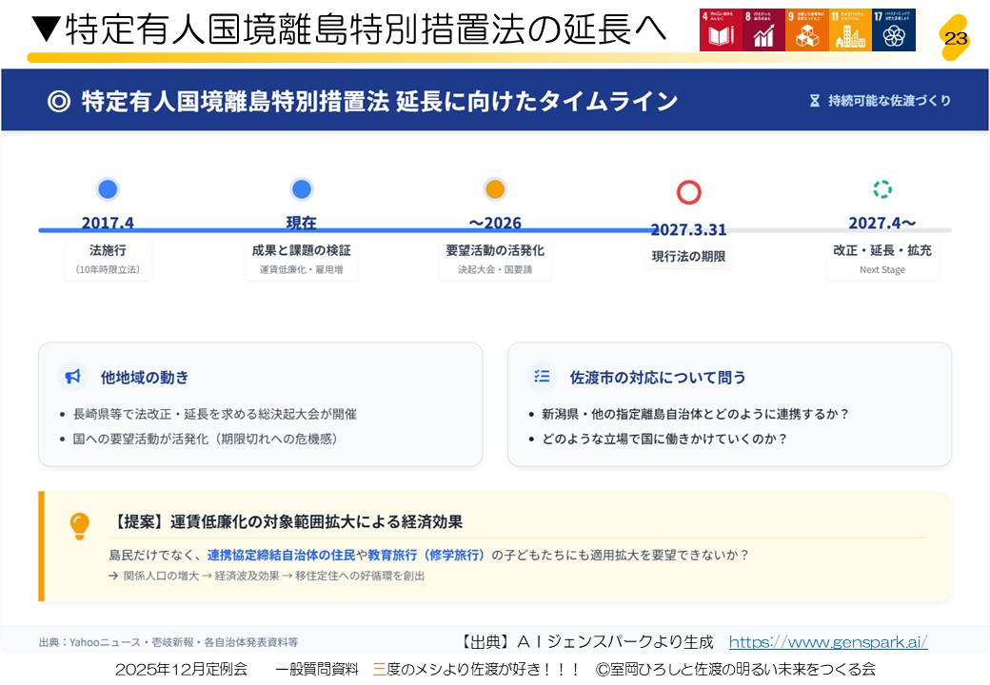Click the blue 教育旅行（修学旅行） text
Screen dimensions: 990x685
[x=426, y=555]
